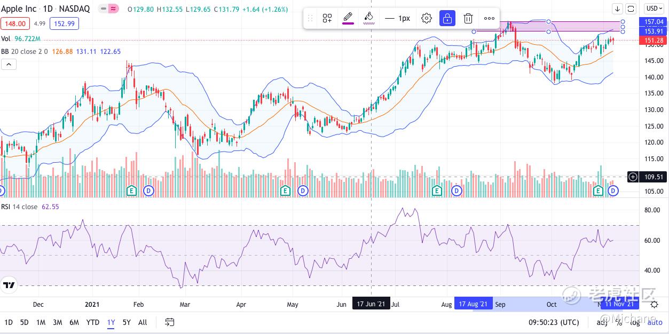The width and height of the screenshot is (669, 334).
Task: Click the Apple Inc symbol title
Action: [19, 9]
